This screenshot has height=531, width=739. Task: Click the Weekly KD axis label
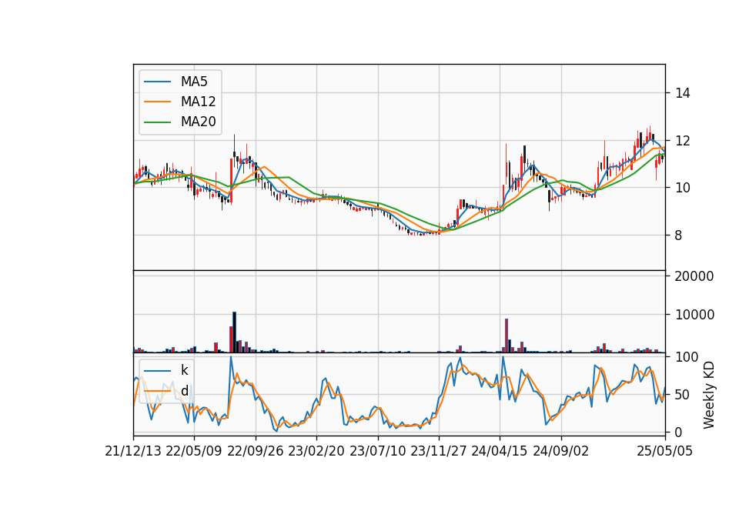point(709,395)
